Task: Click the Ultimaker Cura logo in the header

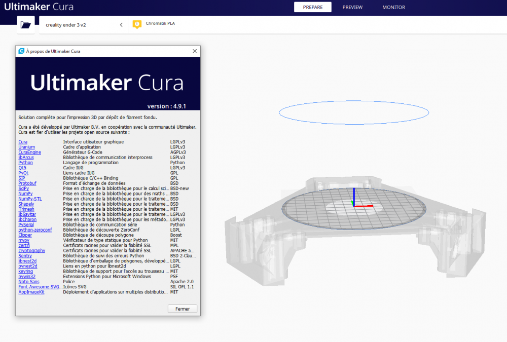Action: (x=39, y=7)
